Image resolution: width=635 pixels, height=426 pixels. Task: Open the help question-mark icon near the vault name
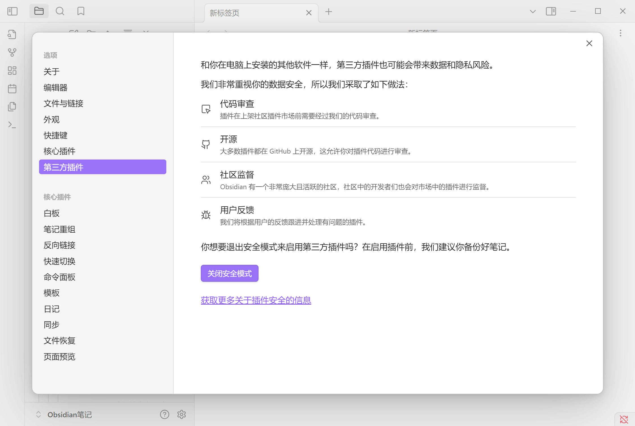click(164, 414)
